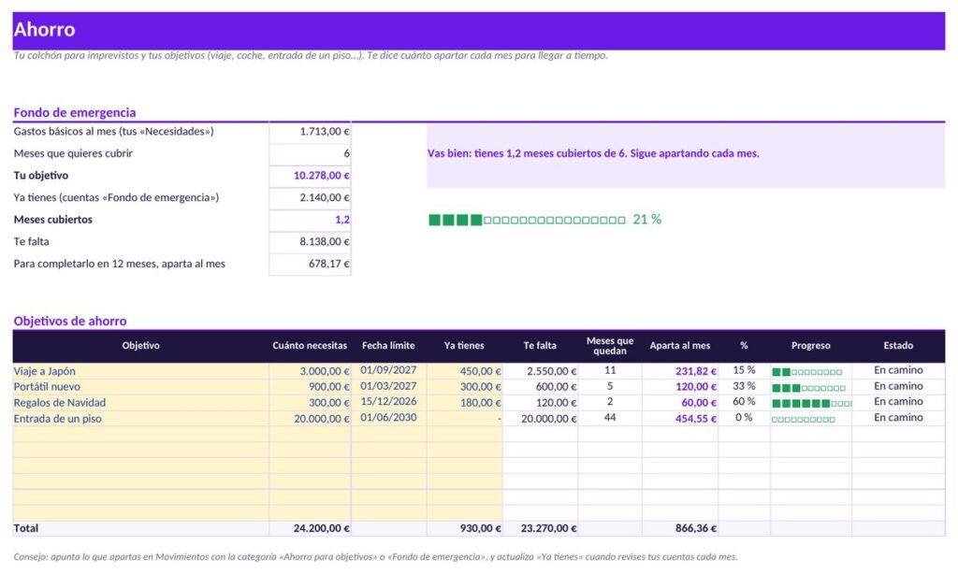Image resolution: width=958 pixels, height=574 pixels.
Task: Select the Tu objetivo 10.278,00 € cell
Action: point(310,175)
